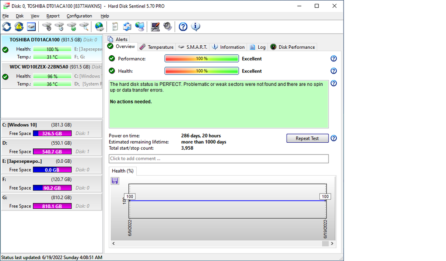This screenshot has width=446, height=261.
Task: Click the 'more than 1000 days' value
Action: [204, 142]
